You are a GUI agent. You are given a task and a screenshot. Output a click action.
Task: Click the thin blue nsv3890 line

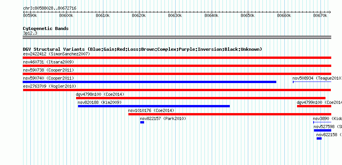[322, 122]
